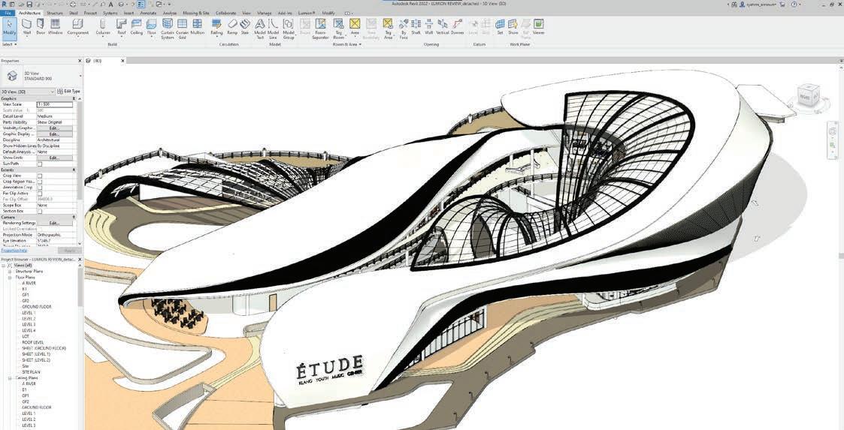Open the view type selector dropdown arrow
844x430 pixels.
[x=80, y=77]
